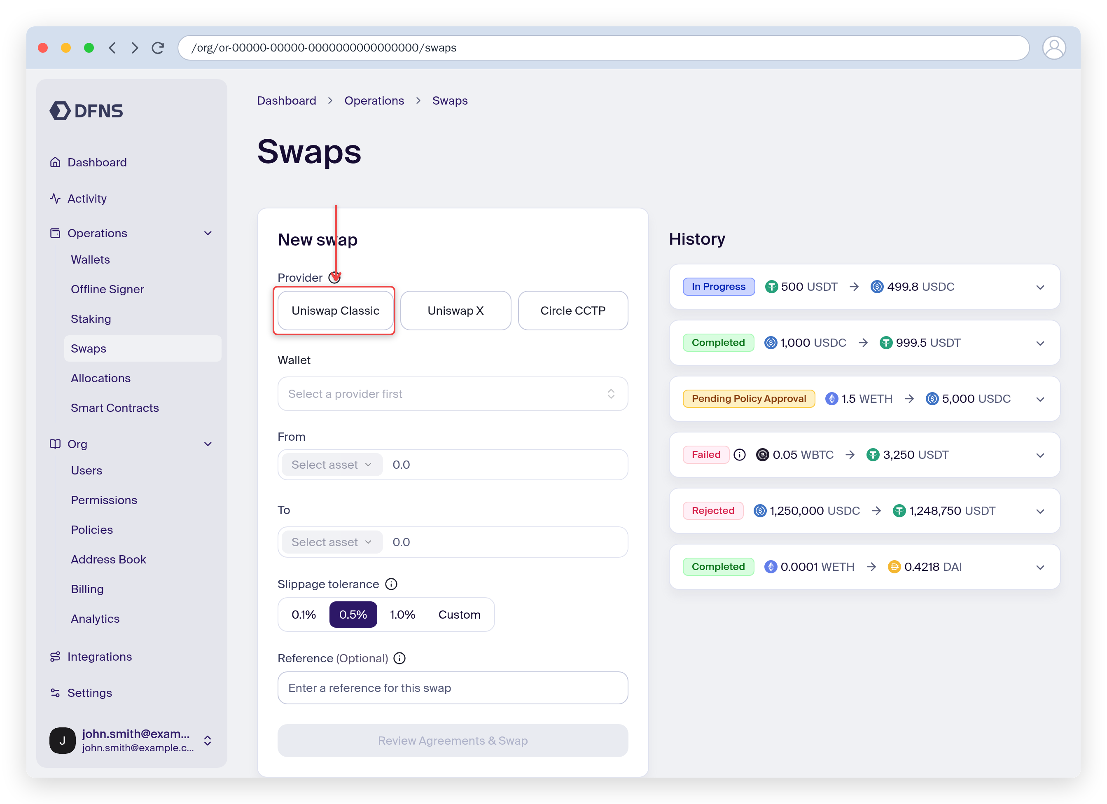The height and width of the screenshot is (804, 1107).
Task: Click the browser address bar
Action: point(603,47)
